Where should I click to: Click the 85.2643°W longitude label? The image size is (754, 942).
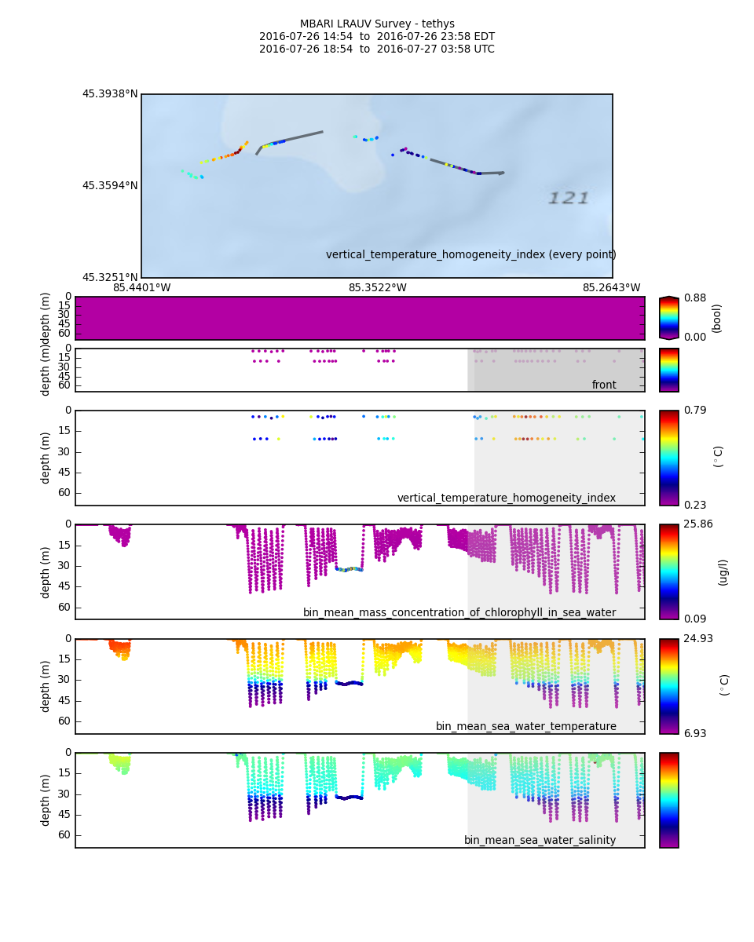click(611, 287)
